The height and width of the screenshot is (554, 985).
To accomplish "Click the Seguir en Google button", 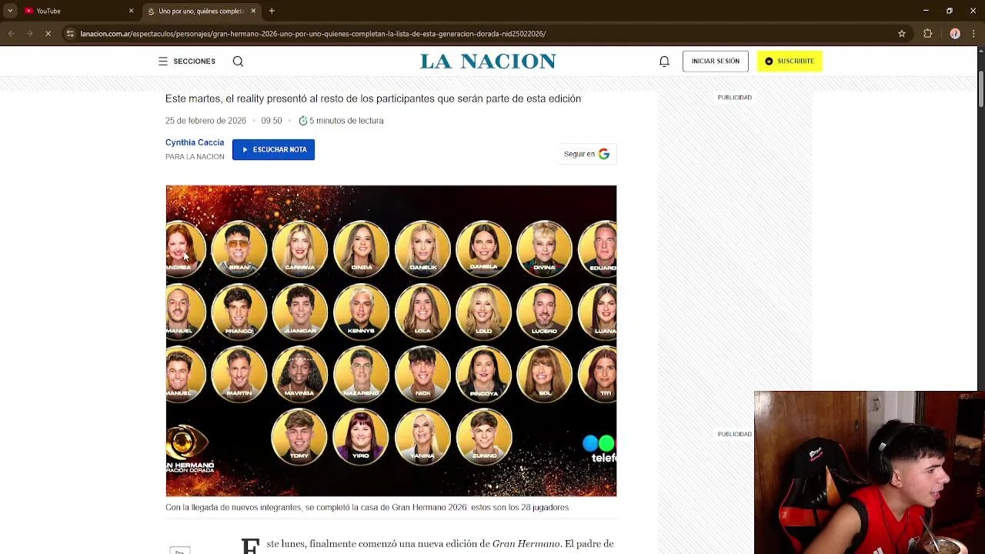I will (586, 154).
